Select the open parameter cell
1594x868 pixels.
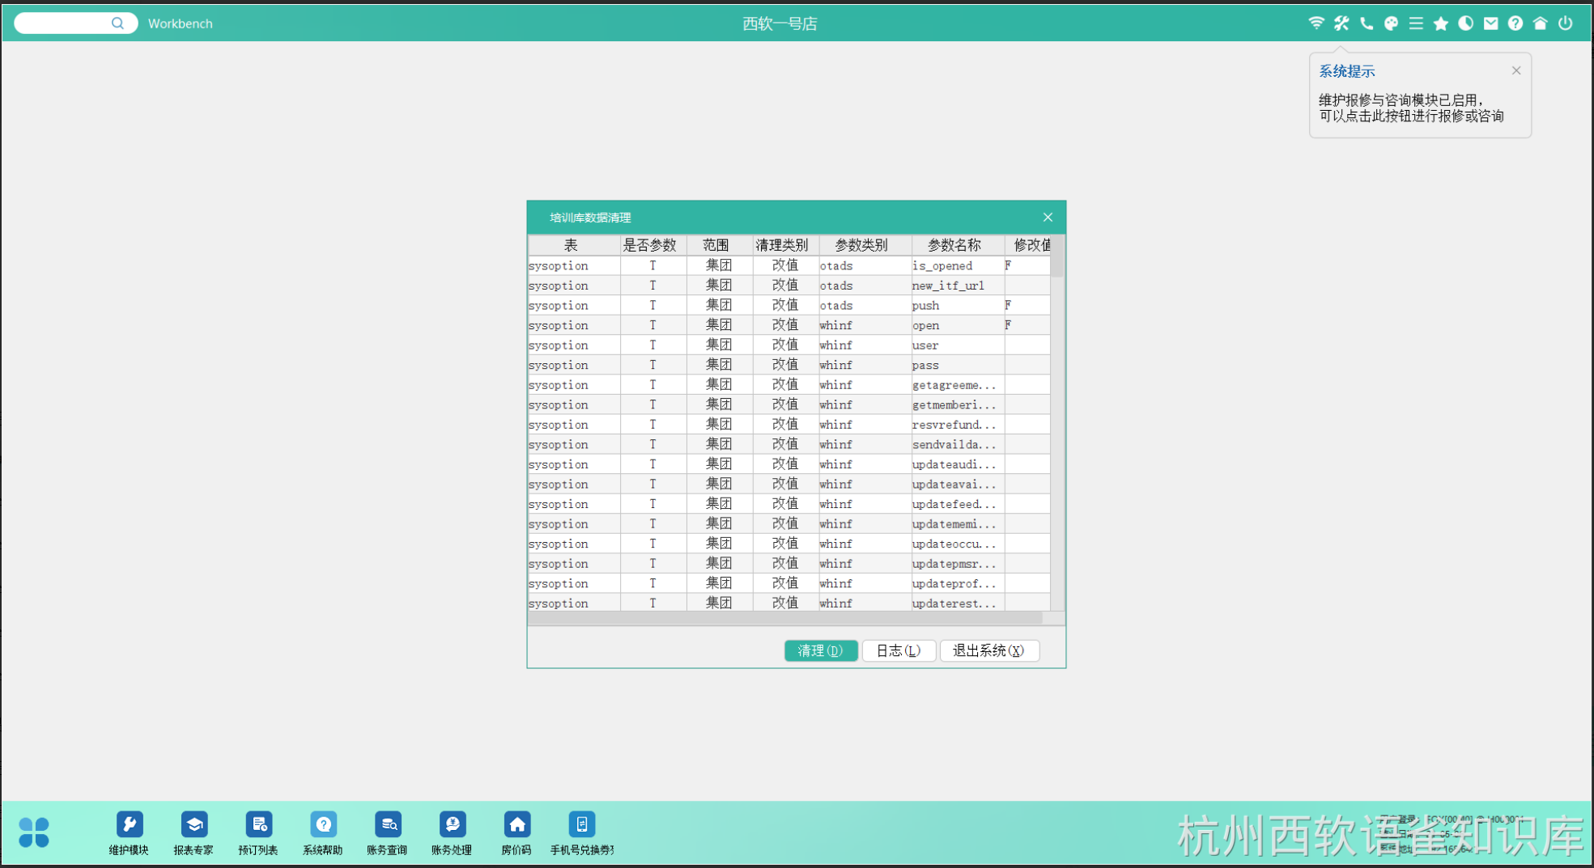(959, 325)
